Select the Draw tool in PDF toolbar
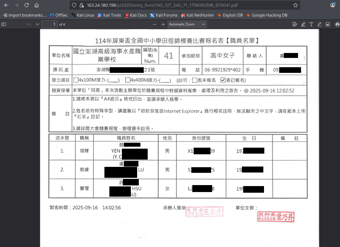Screen dimensions: 340x247 click(320, 24)
